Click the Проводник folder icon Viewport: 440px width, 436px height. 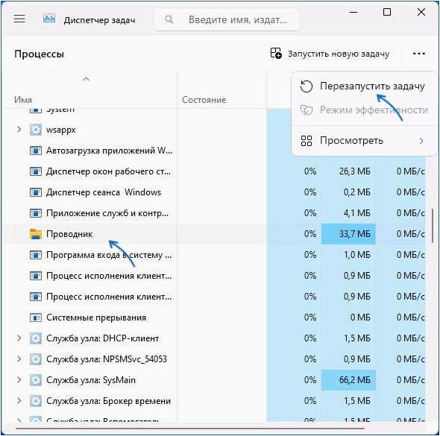[x=36, y=234]
